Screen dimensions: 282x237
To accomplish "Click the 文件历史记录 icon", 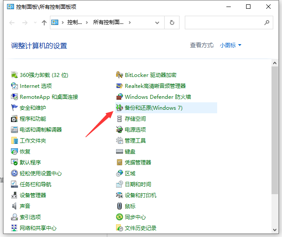I will pyautogui.click(x=120, y=228).
